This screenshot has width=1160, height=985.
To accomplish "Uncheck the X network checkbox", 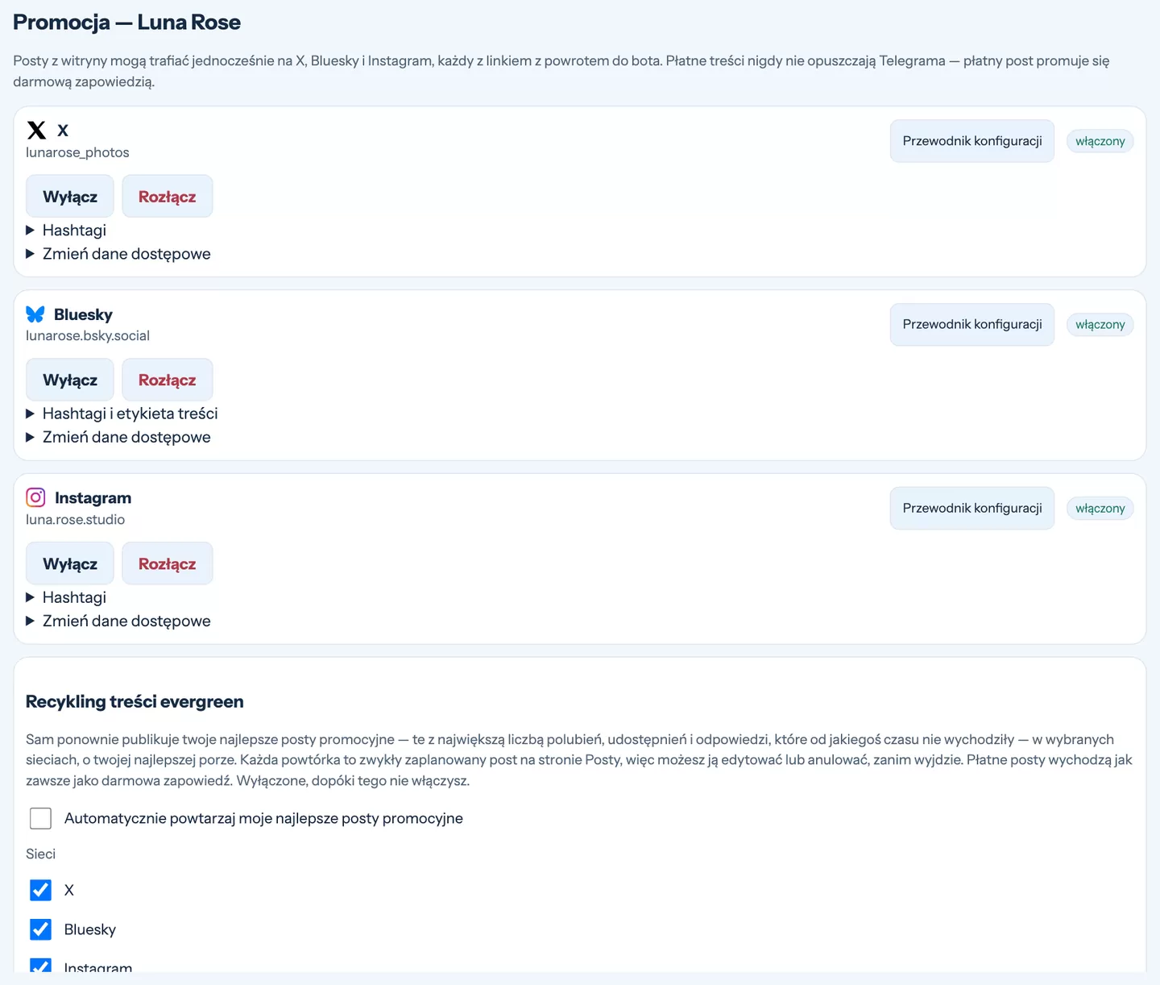I will pos(40,890).
